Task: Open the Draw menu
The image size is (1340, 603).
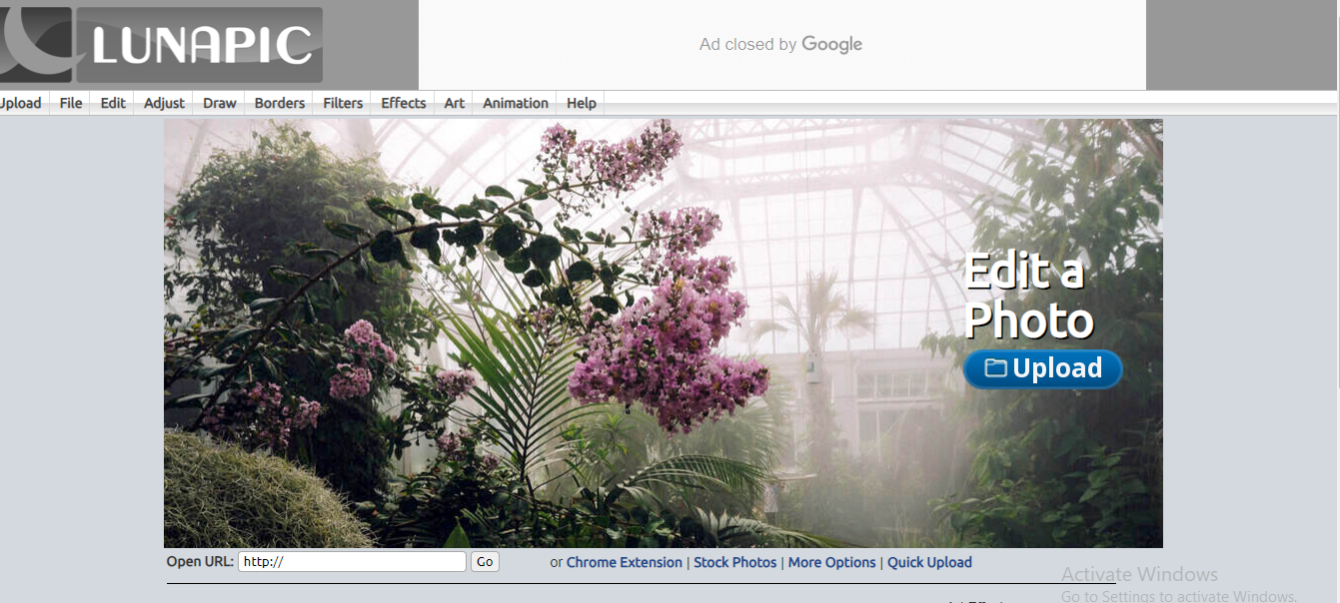Action: click(x=220, y=103)
